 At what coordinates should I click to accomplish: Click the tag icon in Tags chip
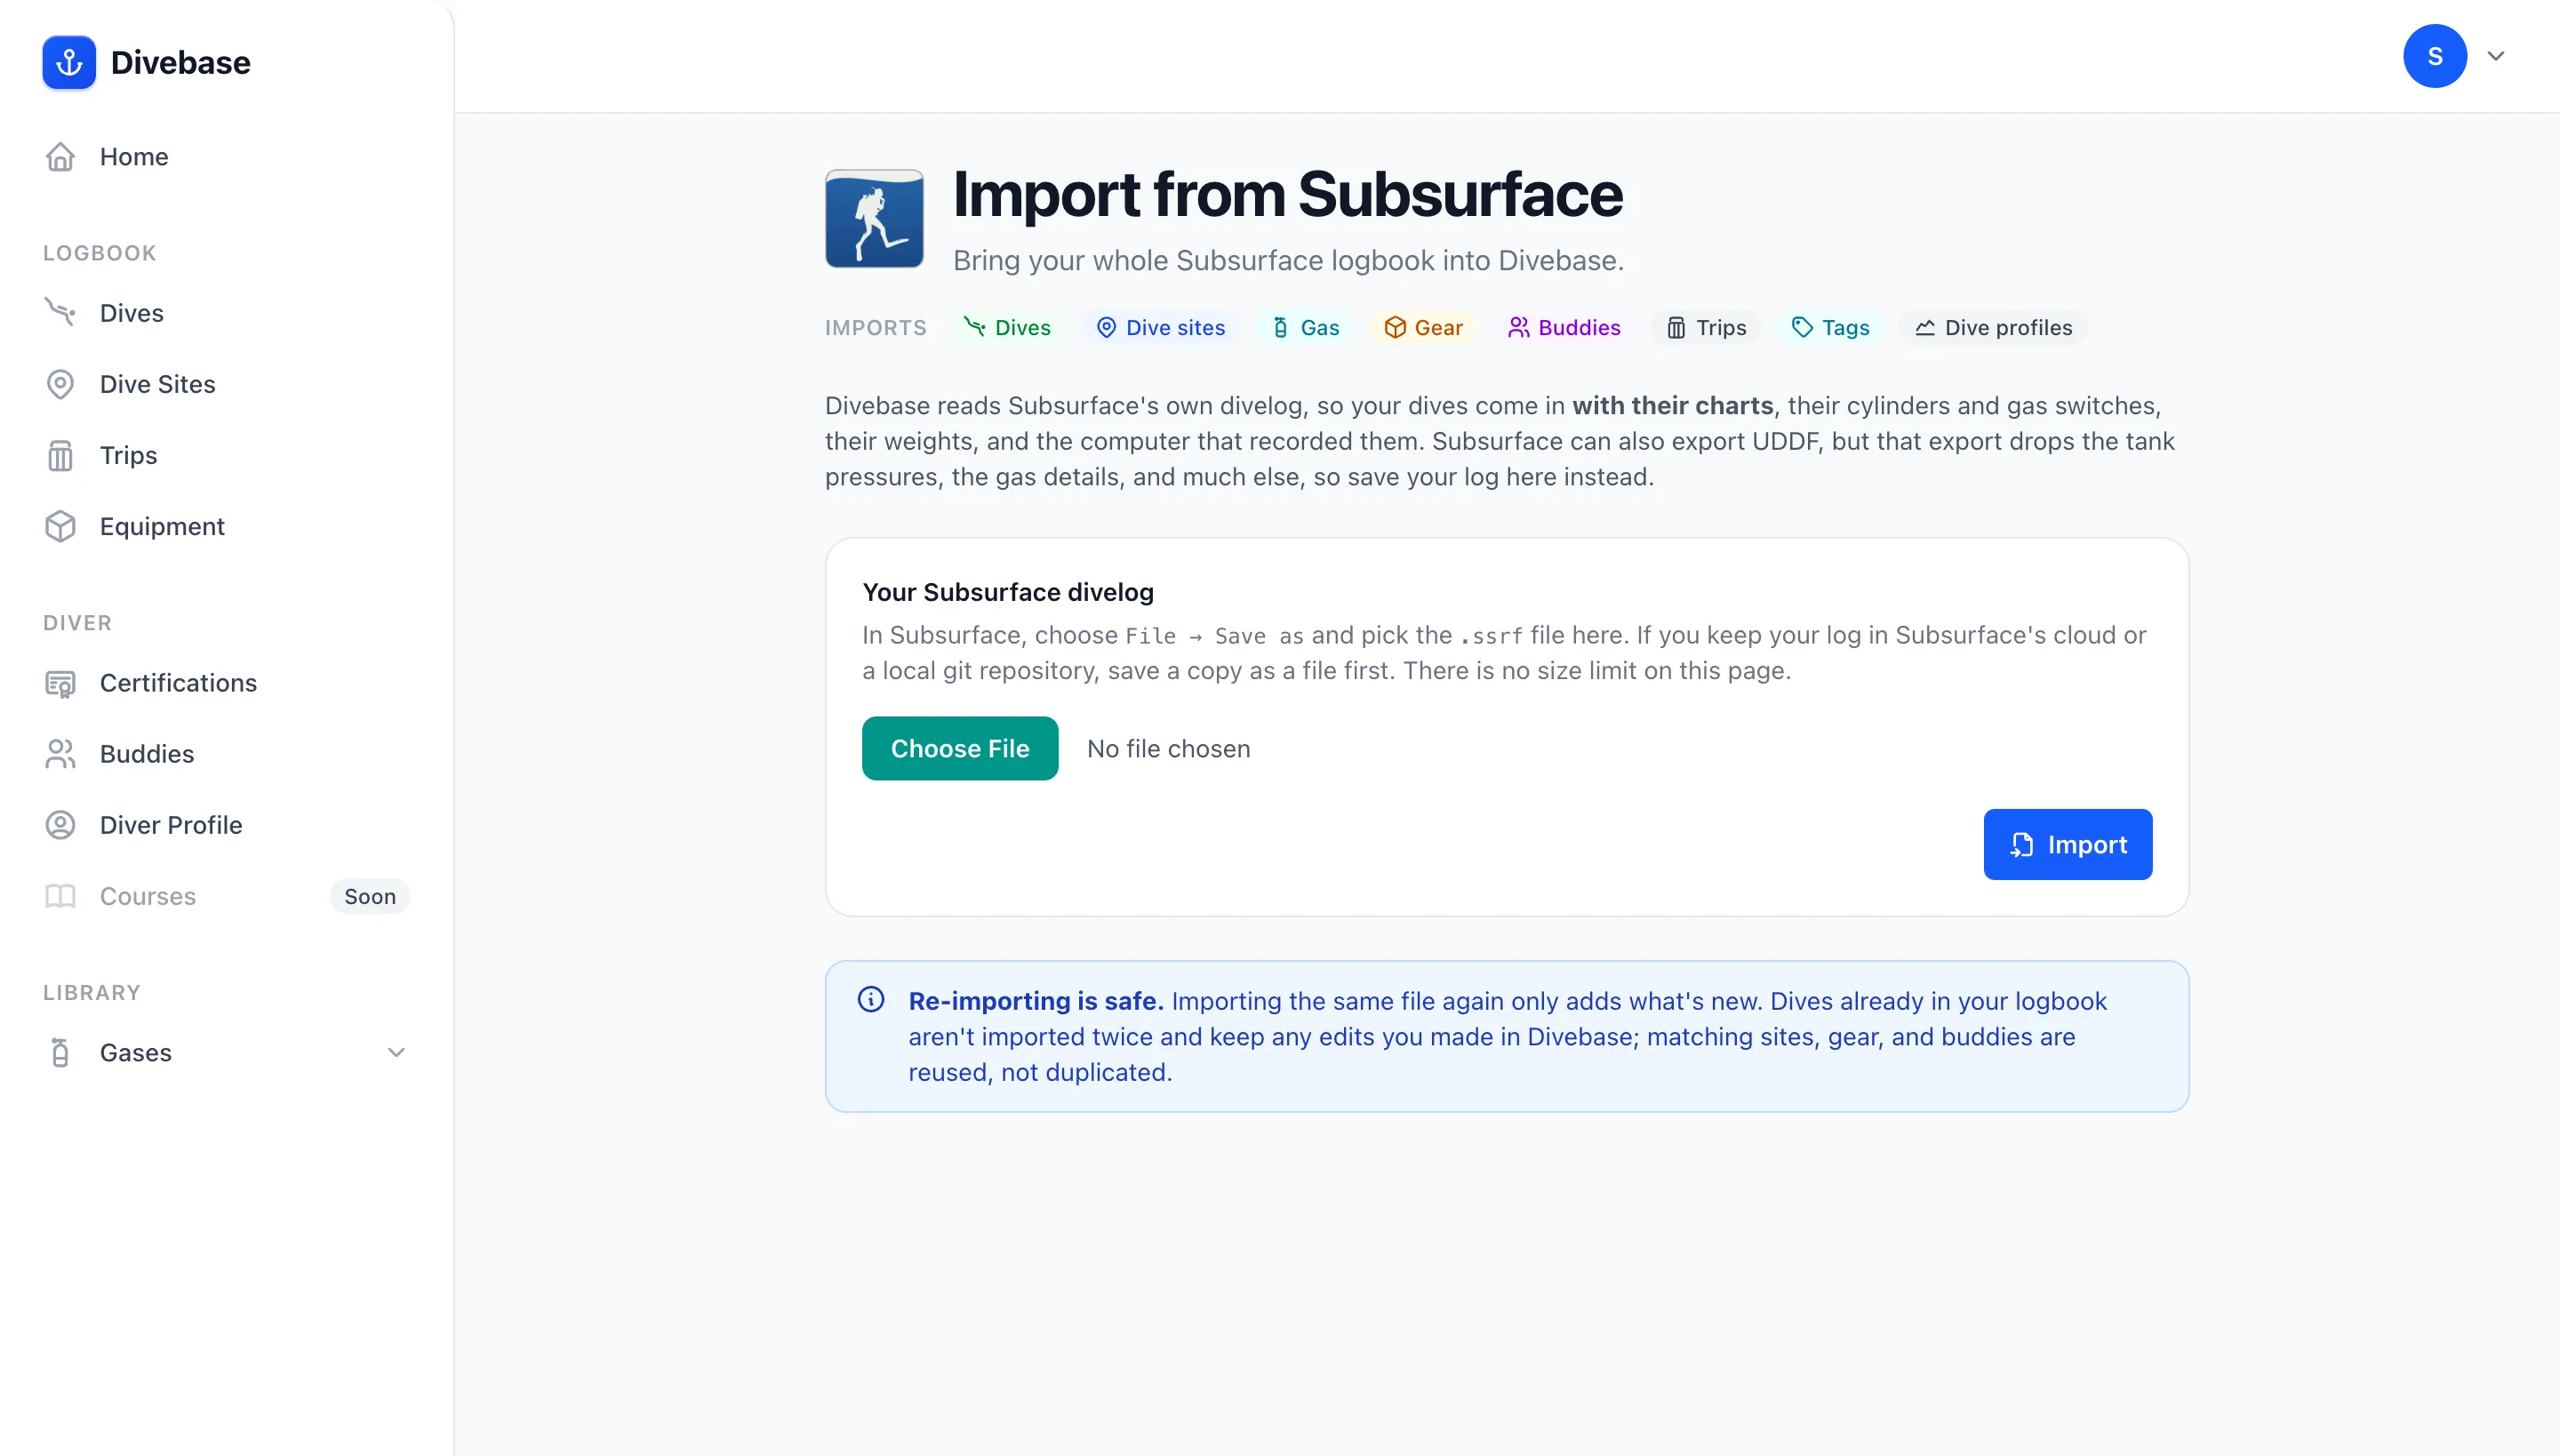coord(1802,327)
